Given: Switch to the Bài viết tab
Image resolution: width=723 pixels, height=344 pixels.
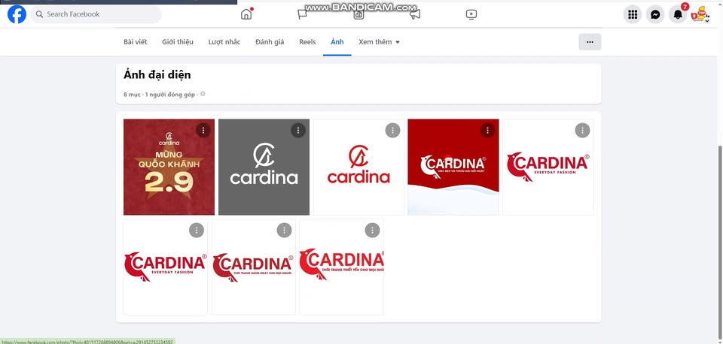Looking at the screenshot, I should pos(134,42).
